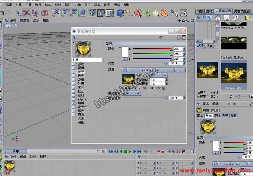
Task: Disable the 镜射 channel checkbox
Action: point(74,103)
